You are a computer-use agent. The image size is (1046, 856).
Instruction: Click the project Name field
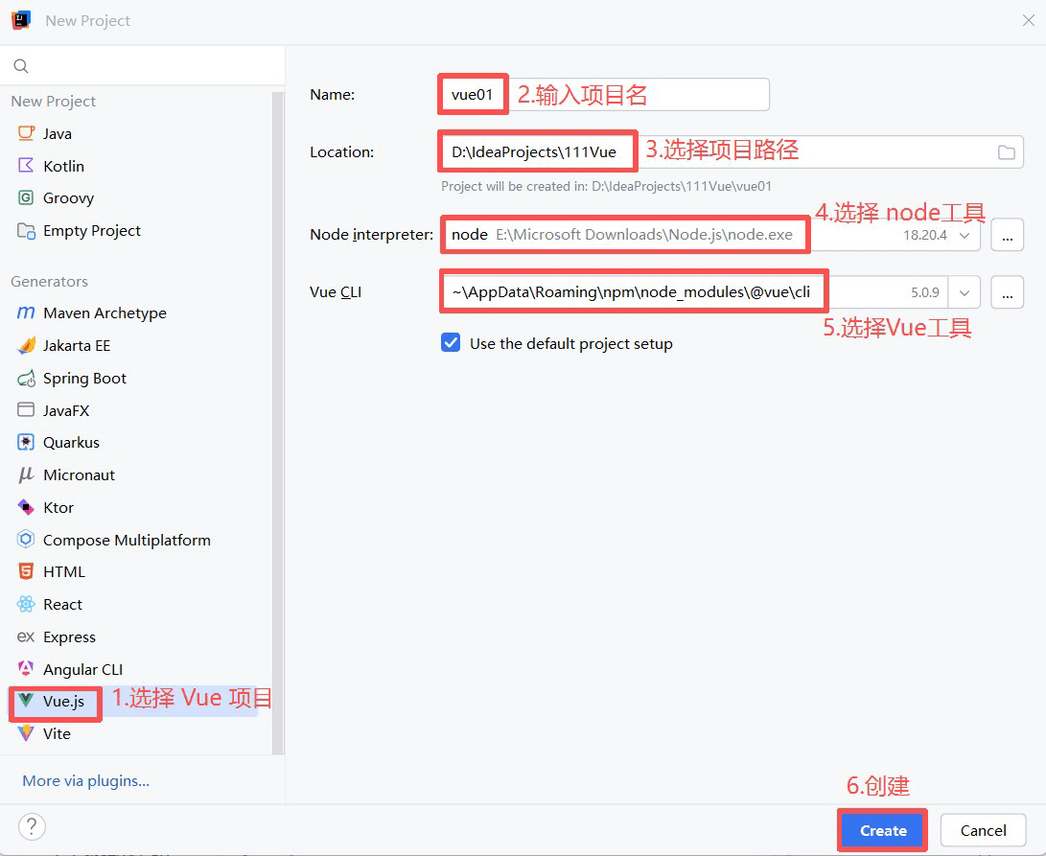tap(604, 95)
